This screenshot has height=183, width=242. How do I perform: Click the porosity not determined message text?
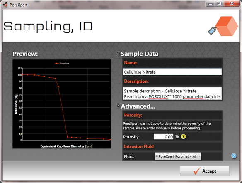pyautogui.click(x=167, y=126)
